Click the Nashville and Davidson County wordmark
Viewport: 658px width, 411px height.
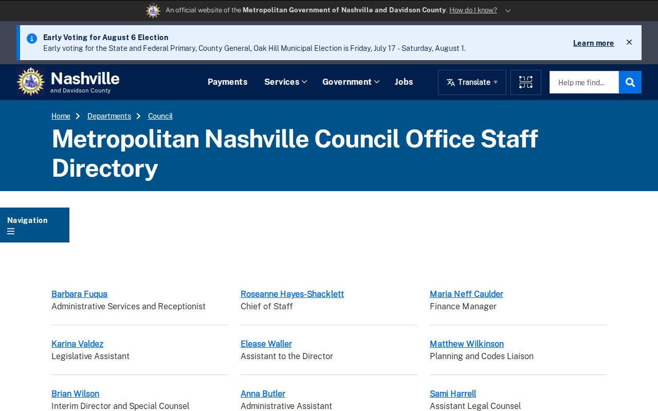coord(85,82)
